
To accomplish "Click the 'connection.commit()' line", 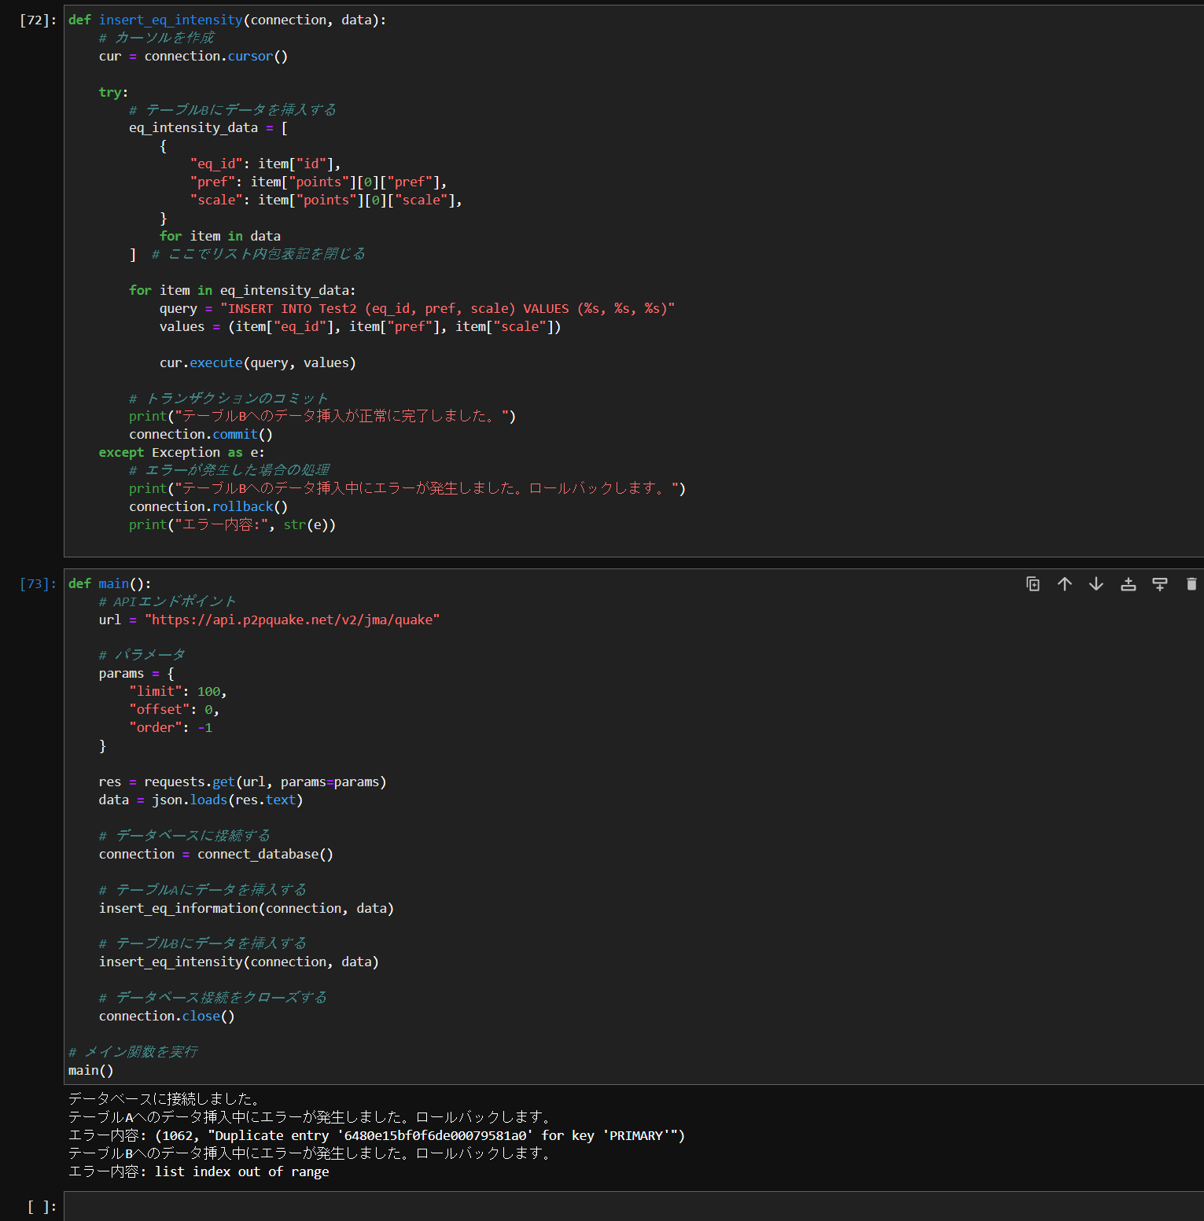I will pos(201,434).
